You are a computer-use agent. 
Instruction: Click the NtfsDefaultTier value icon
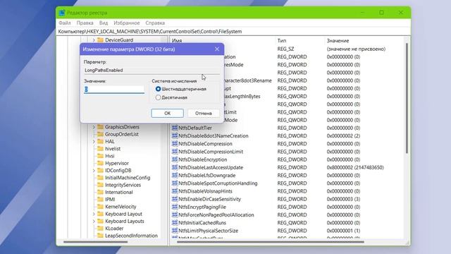tap(175, 128)
